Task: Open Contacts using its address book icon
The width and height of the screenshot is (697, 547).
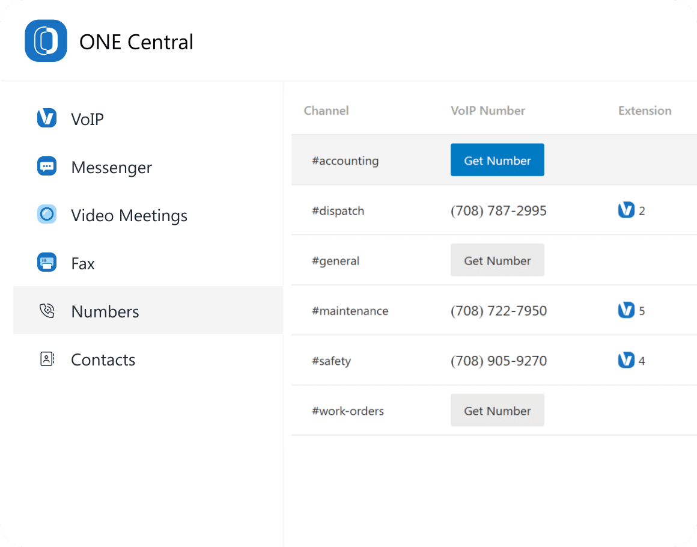Action: point(46,359)
